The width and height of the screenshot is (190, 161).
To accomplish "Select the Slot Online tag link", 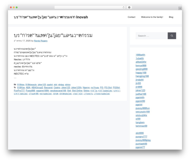I will [77, 91].
